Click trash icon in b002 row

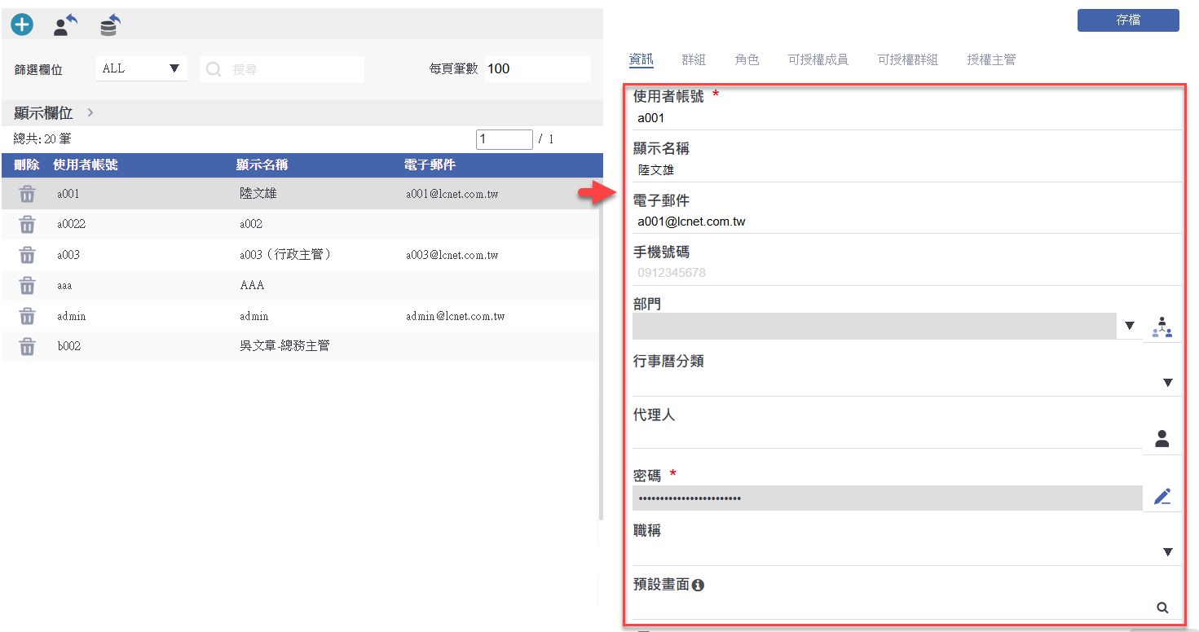[x=28, y=346]
